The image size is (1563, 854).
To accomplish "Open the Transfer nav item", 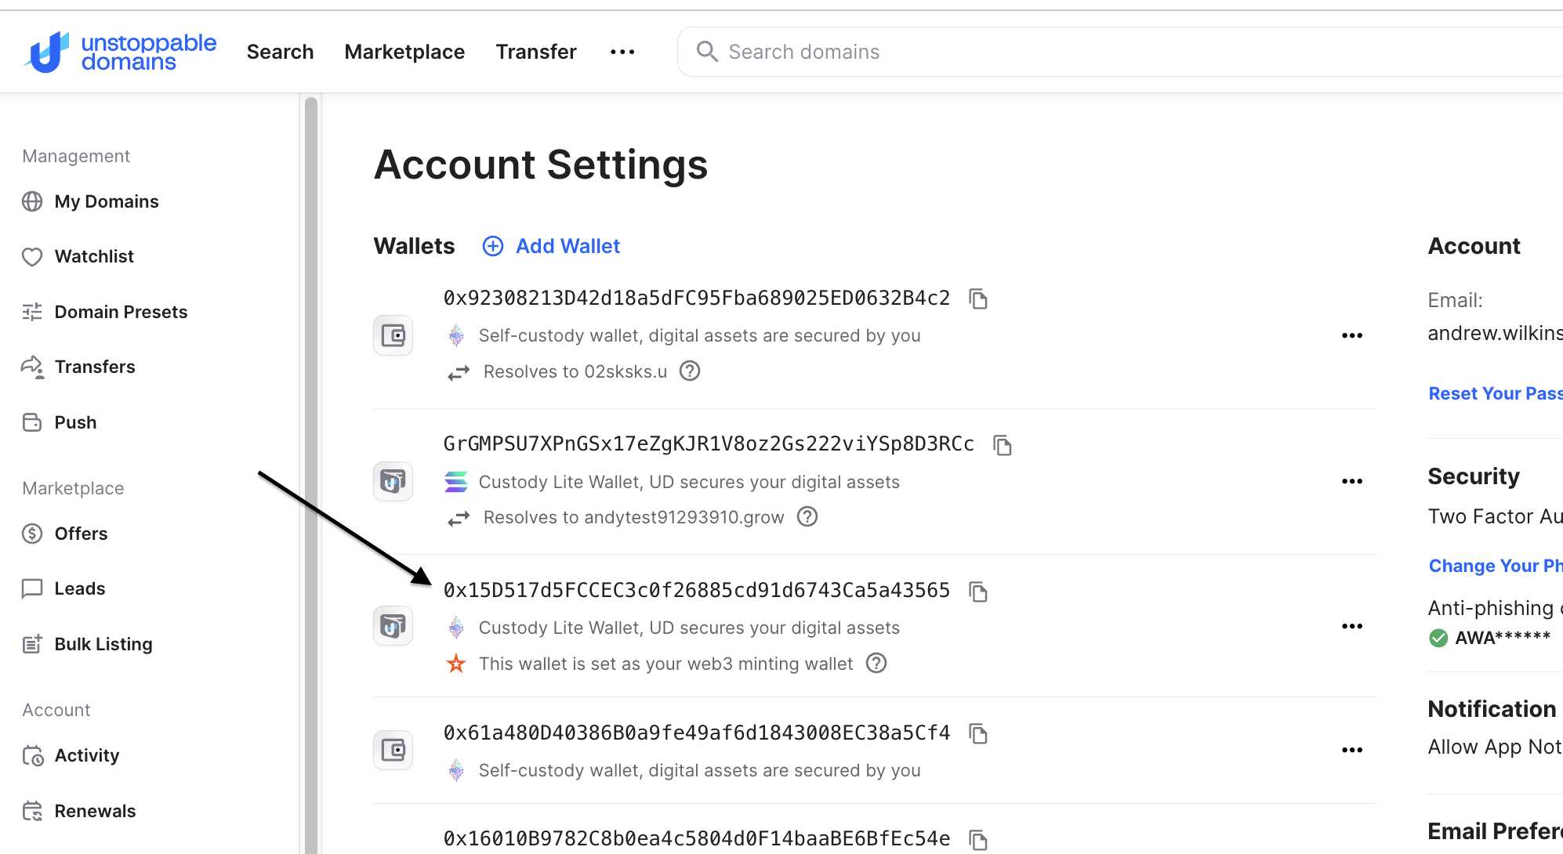I will (x=536, y=52).
